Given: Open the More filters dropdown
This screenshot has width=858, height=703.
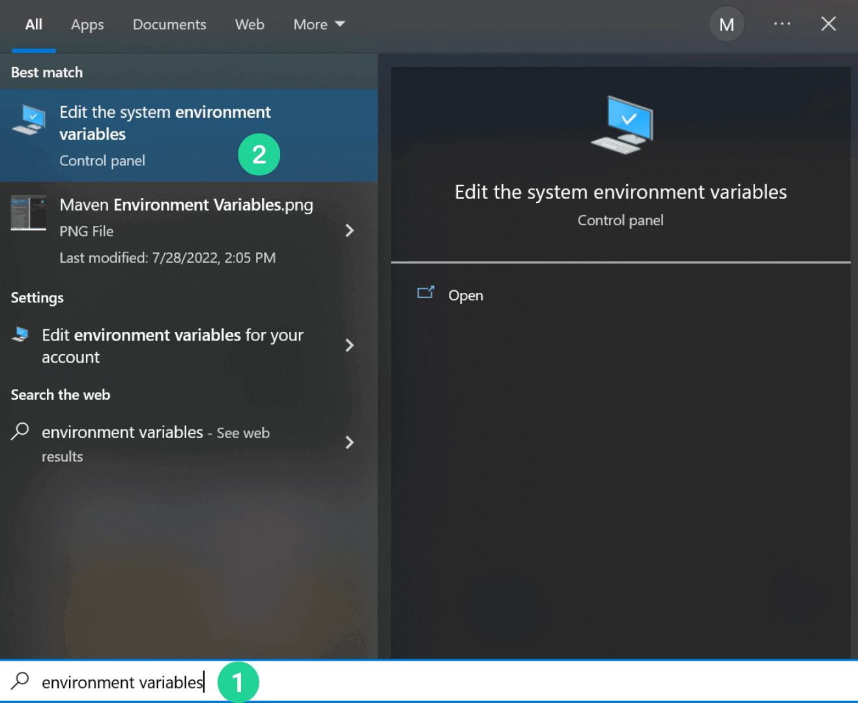Looking at the screenshot, I should pyautogui.click(x=319, y=25).
